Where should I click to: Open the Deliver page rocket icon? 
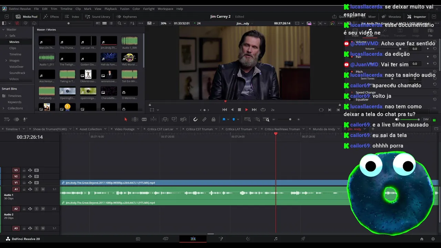[303, 239]
